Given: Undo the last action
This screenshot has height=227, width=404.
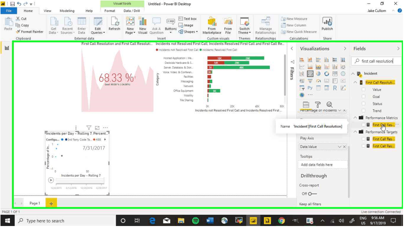Looking at the screenshot, I should tap(19, 4).
